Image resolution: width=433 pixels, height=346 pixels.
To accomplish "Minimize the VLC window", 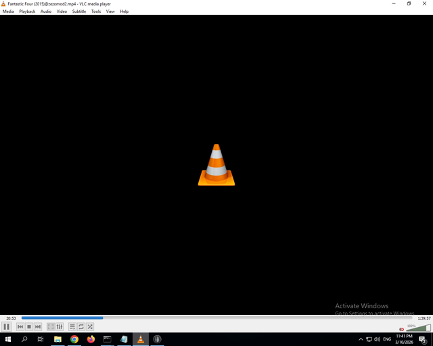I will coord(394,3).
